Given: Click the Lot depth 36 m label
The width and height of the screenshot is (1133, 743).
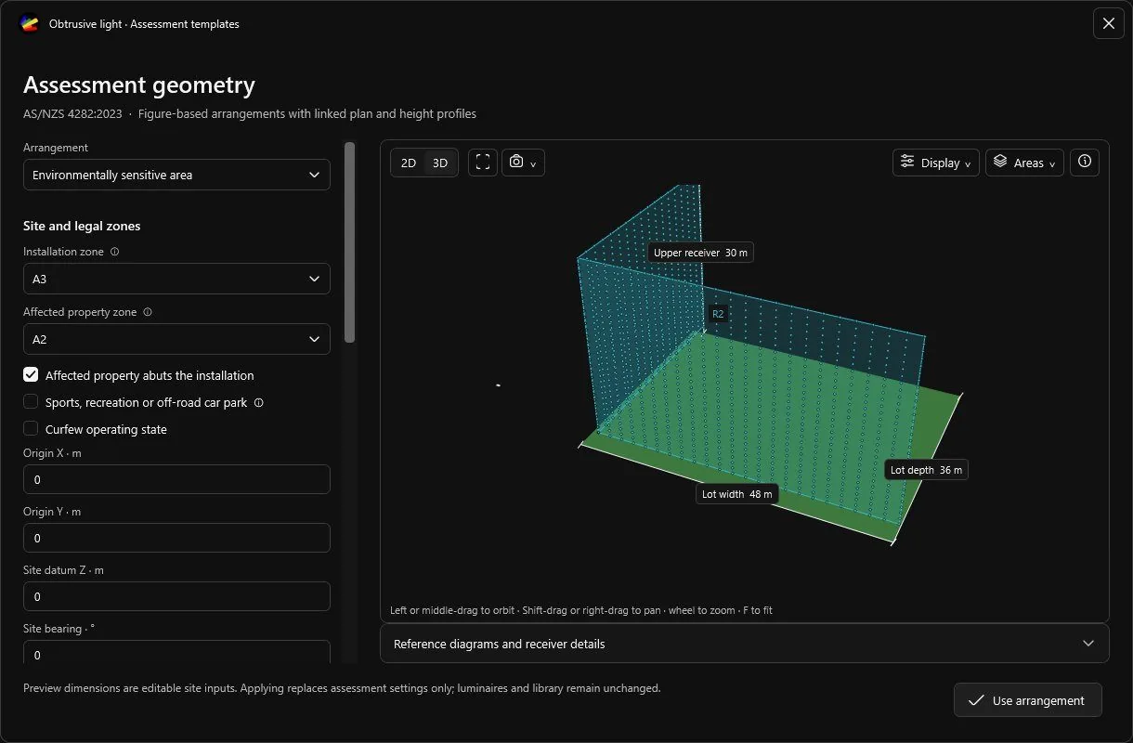Looking at the screenshot, I should tap(926, 470).
